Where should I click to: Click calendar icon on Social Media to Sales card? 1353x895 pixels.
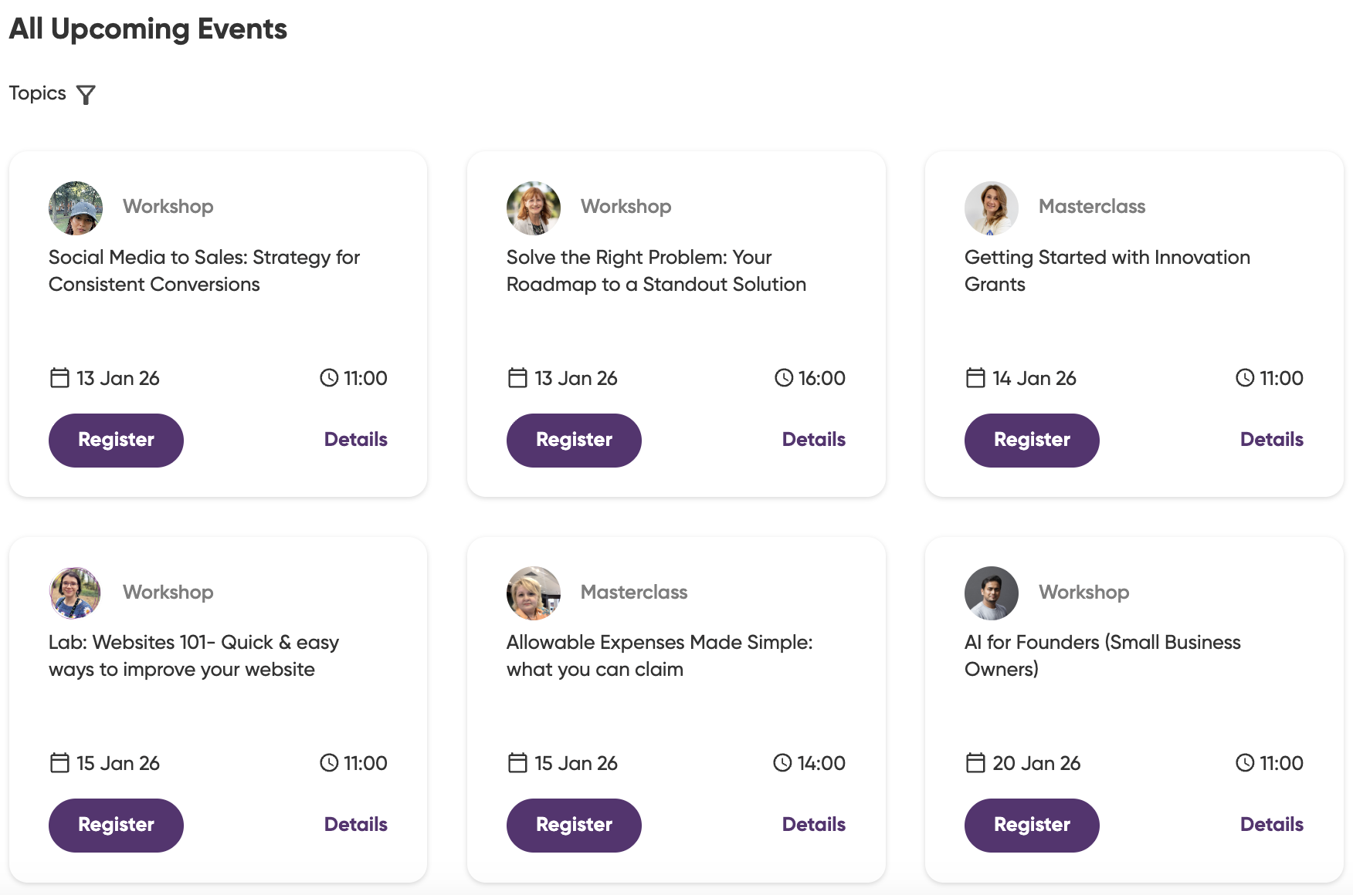point(59,378)
